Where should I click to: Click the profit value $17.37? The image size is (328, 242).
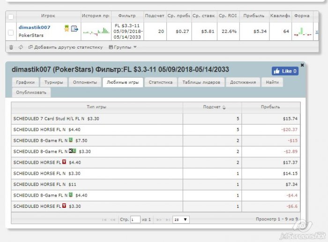pyautogui.click(x=290, y=162)
